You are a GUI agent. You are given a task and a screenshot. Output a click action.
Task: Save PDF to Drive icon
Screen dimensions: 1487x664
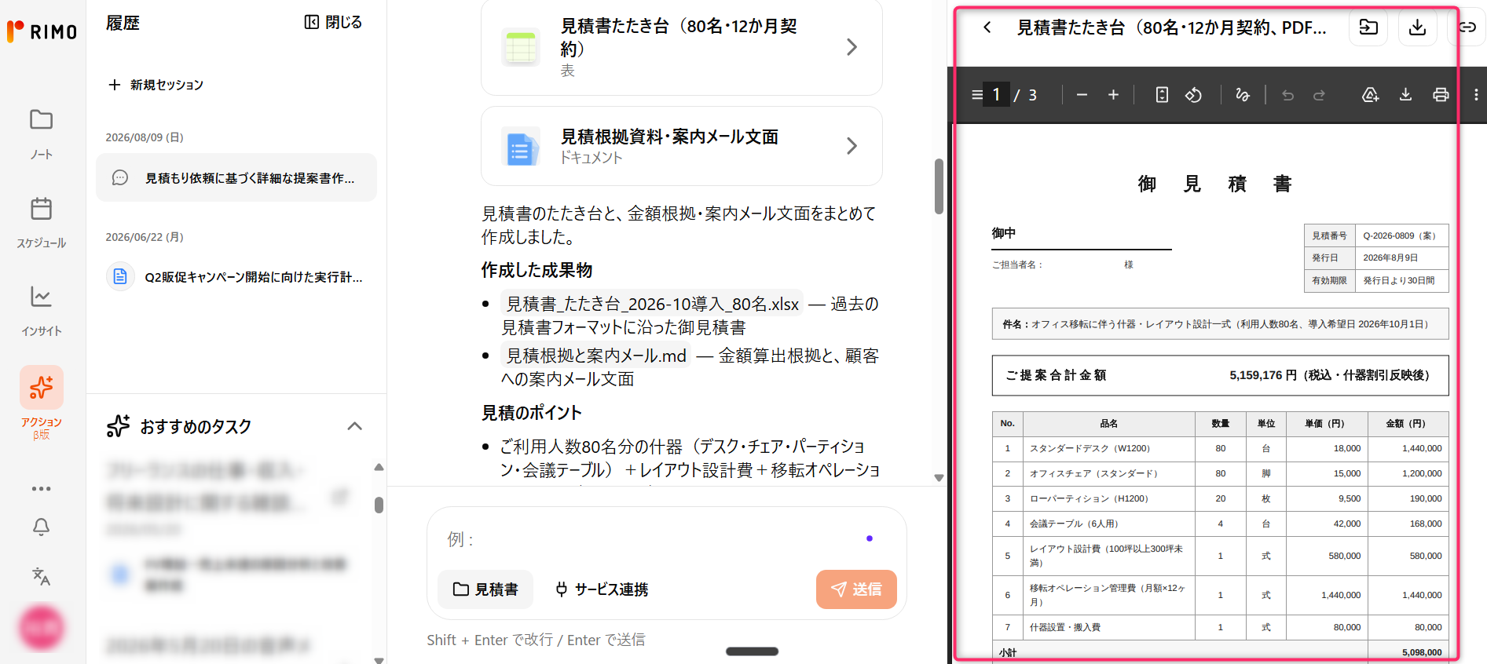coord(1370,95)
